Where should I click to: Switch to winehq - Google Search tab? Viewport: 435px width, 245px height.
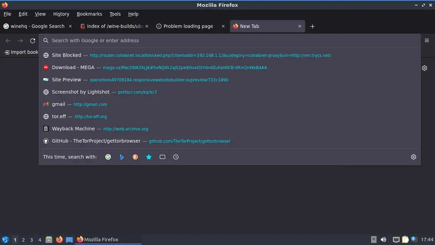pyautogui.click(x=37, y=26)
